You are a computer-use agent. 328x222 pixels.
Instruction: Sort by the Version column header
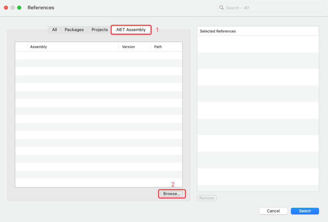pyautogui.click(x=134, y=47)
